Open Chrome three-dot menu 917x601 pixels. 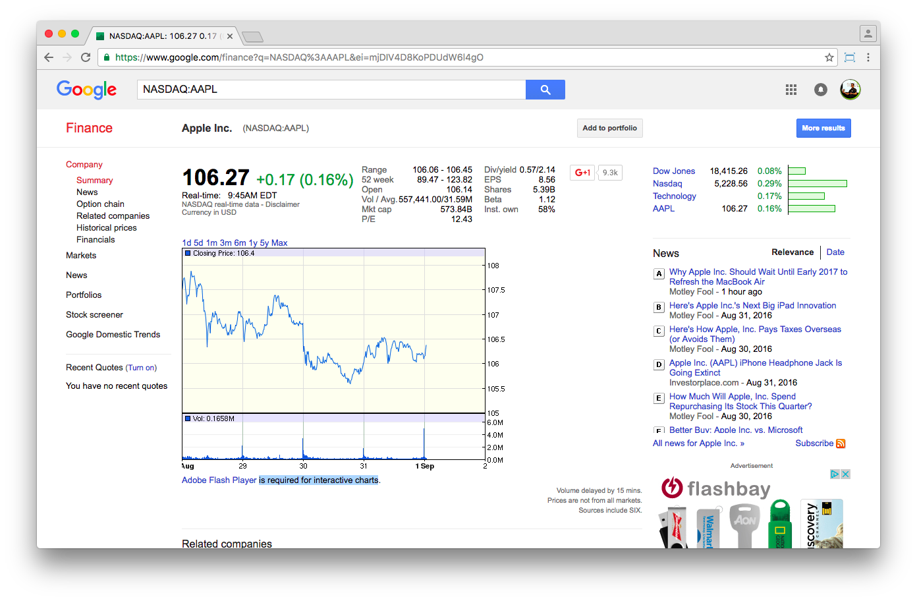pyautogui.click(x=868, y=57)
